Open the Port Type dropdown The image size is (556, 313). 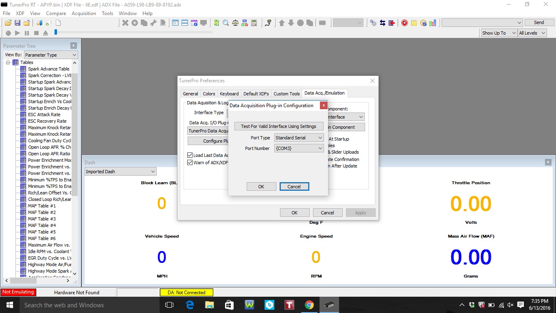[299, 138]
